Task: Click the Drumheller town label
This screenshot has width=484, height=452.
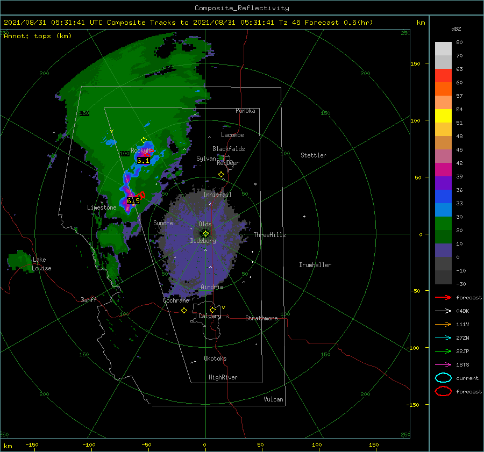Action: pos(315,265)
